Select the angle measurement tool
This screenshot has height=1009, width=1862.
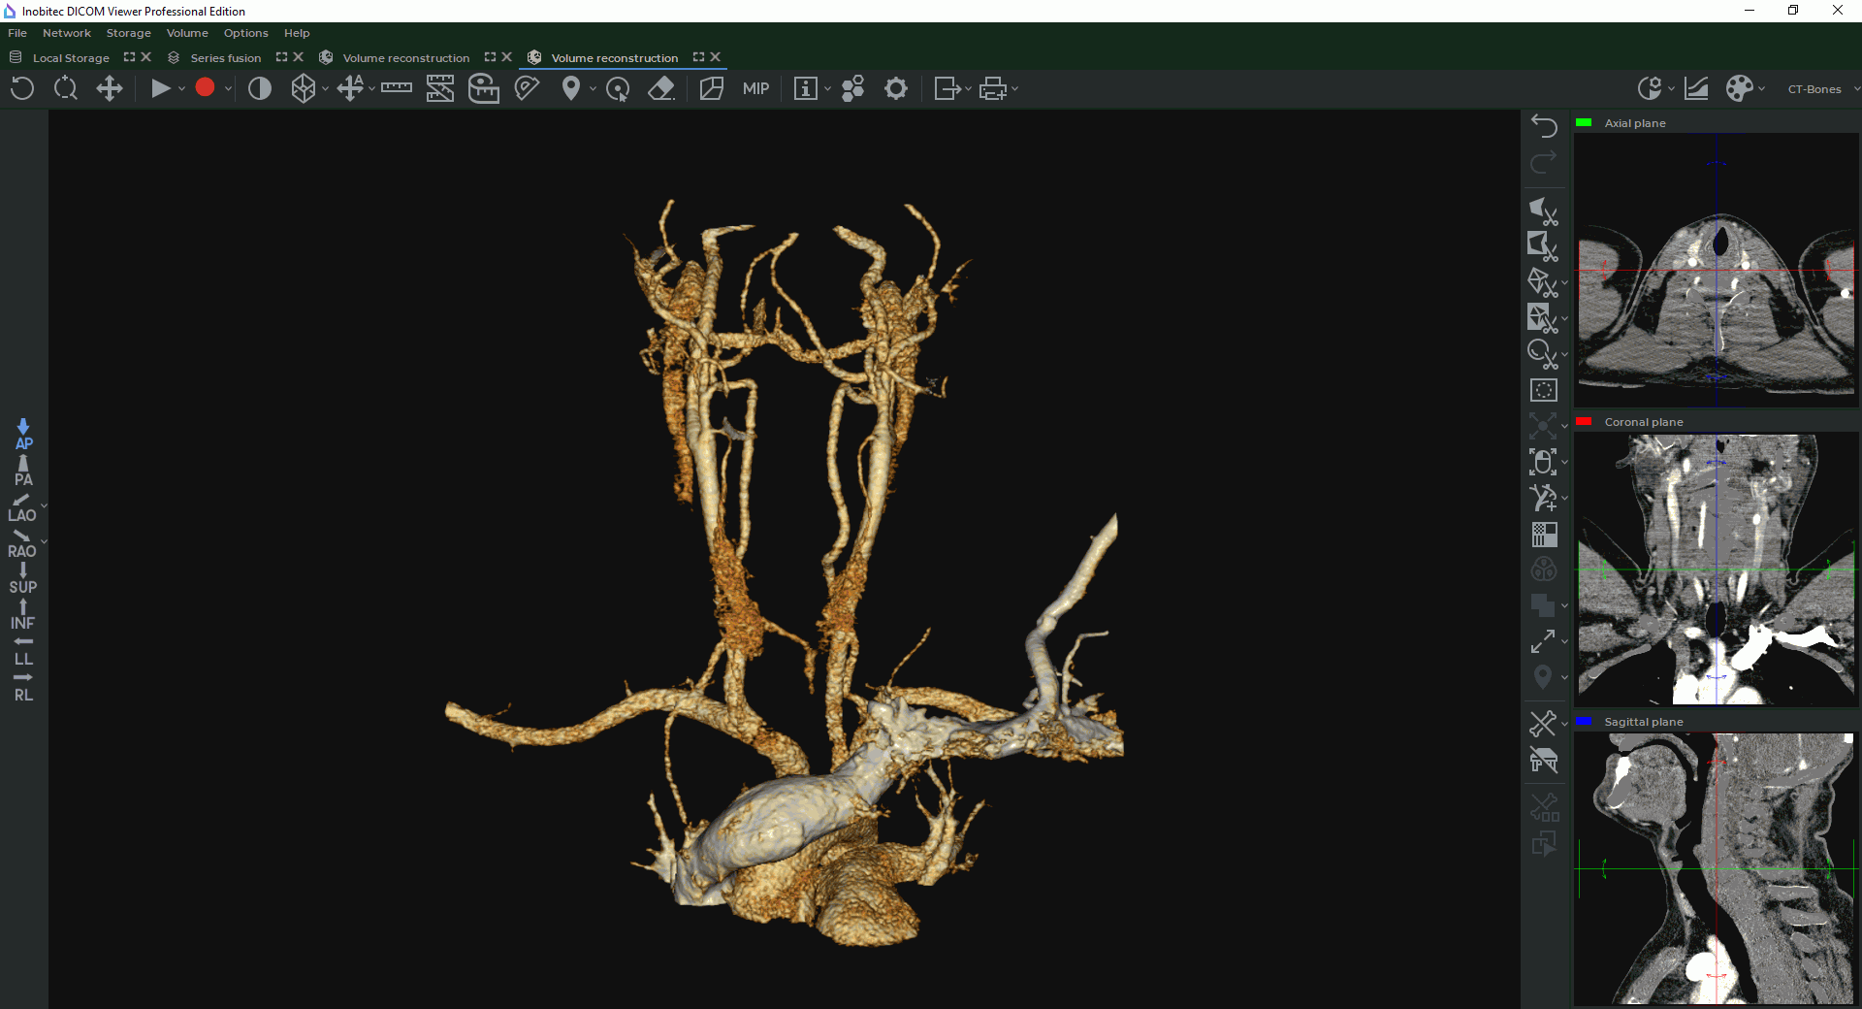527,89
